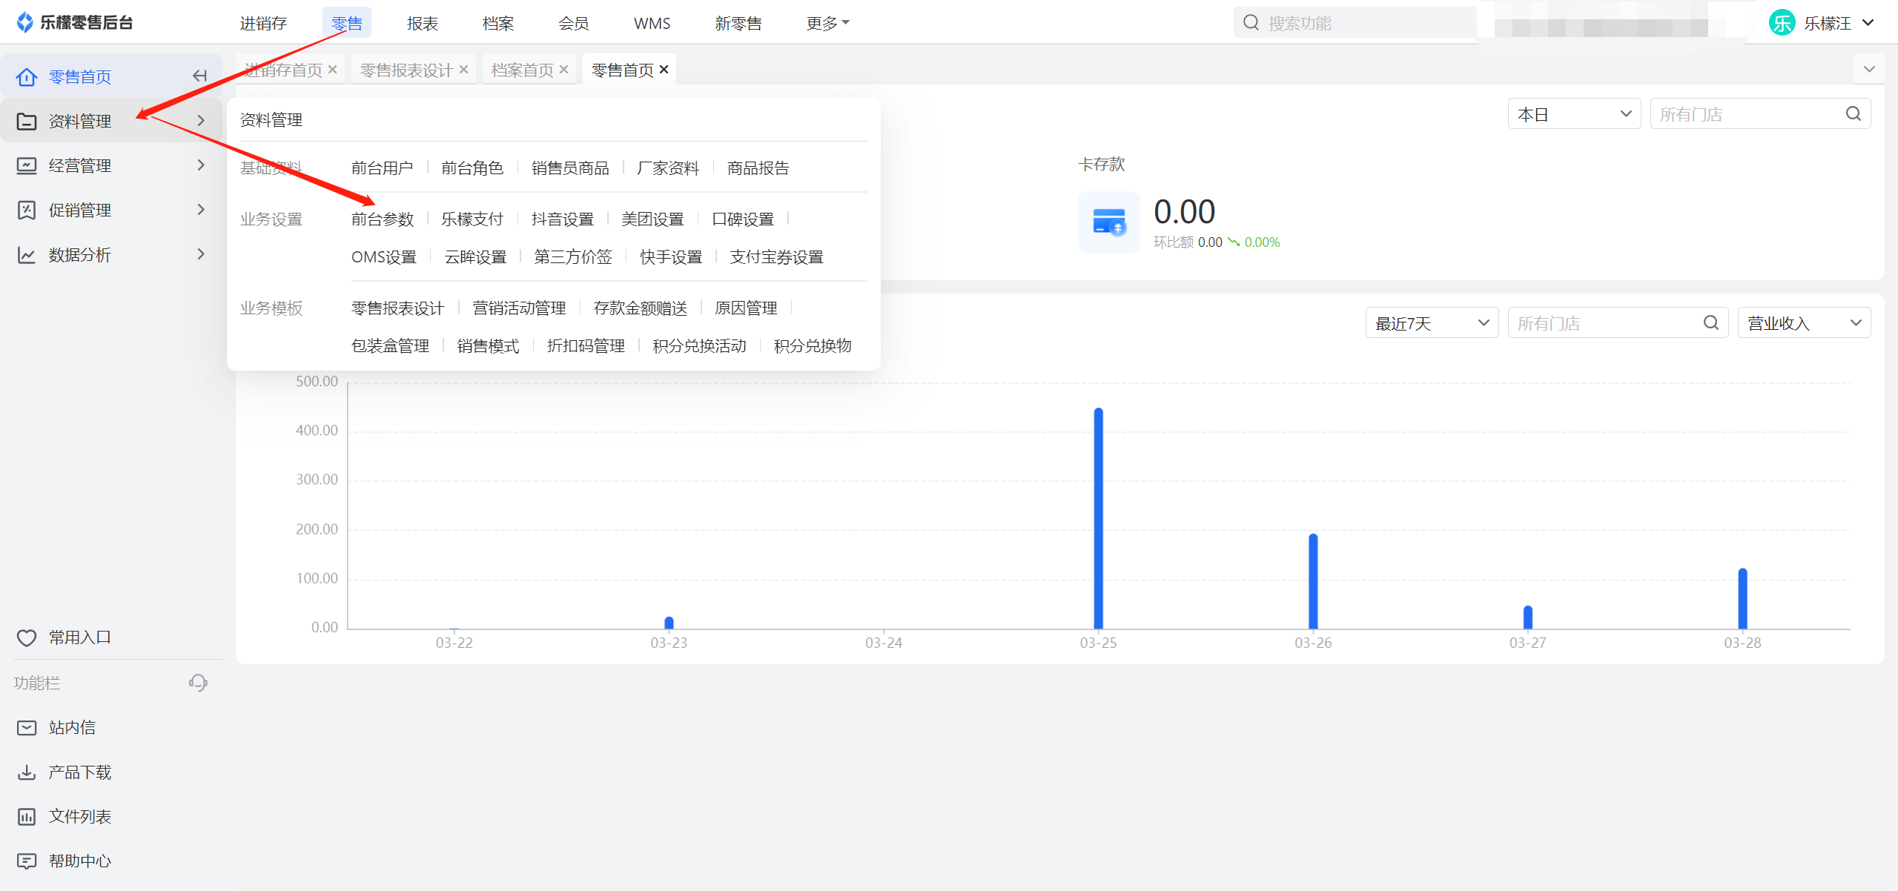This screenshot has height=891, width=1898.
Task: Close the 进销存首页 tab
Action: click(x=333, y=69)
